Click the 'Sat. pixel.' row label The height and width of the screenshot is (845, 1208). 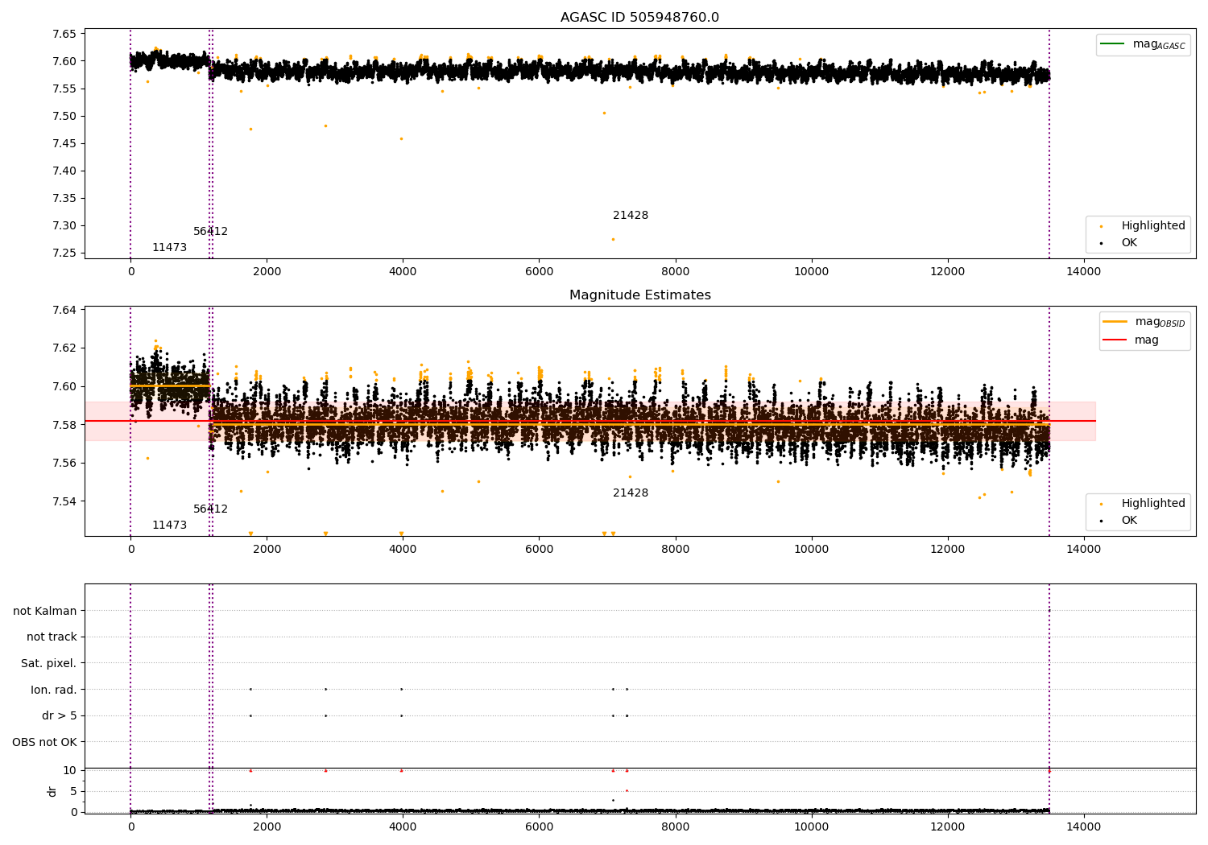point(49,663)
